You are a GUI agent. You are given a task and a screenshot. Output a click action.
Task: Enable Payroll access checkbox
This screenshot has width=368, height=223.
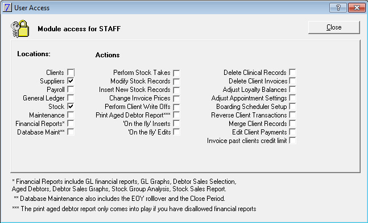(x=71, y=89)
